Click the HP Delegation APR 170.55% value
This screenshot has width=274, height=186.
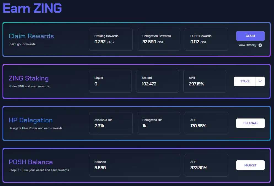(x=198, y=126)
